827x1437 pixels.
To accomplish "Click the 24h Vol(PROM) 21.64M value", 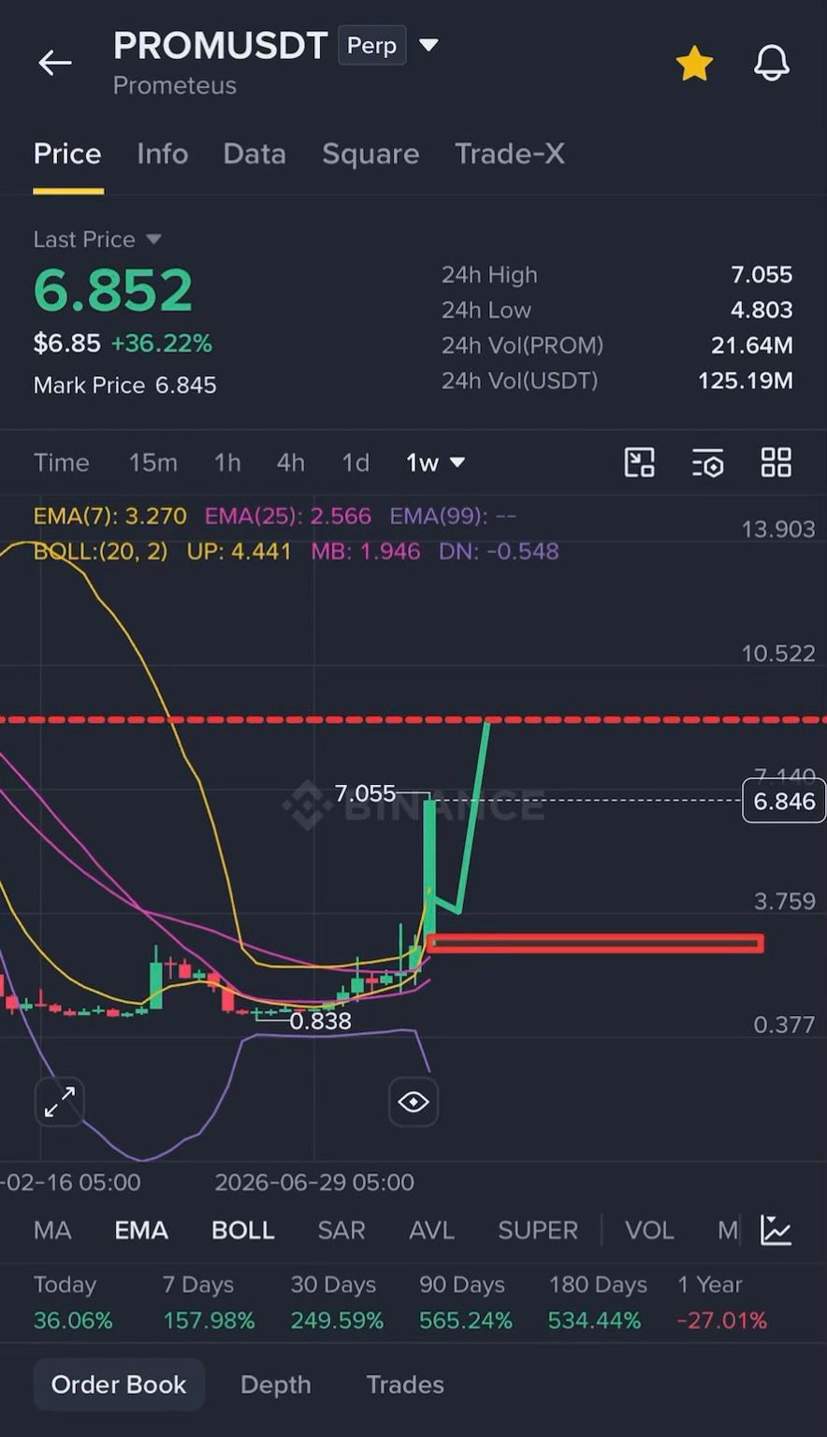I will point(752,345).
